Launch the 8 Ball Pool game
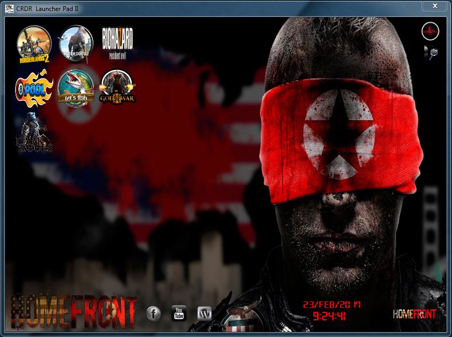The width and height of the screenshot is (452, 337). [x=34, y=88]
